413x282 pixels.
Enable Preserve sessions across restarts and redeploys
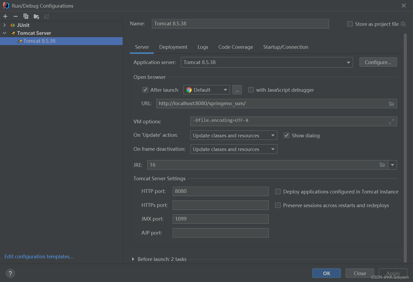point(278,205)
